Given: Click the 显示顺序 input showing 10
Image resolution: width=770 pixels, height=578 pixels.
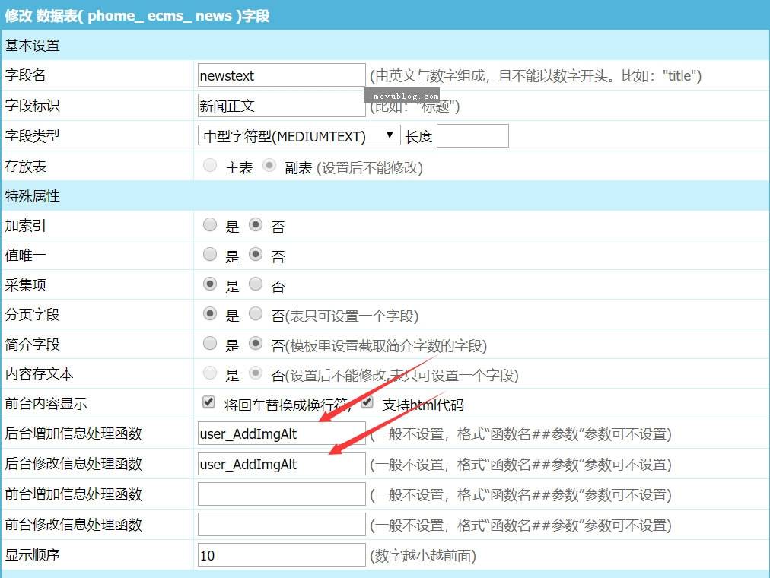Looking at the screenshot, I should click(281, 555).
